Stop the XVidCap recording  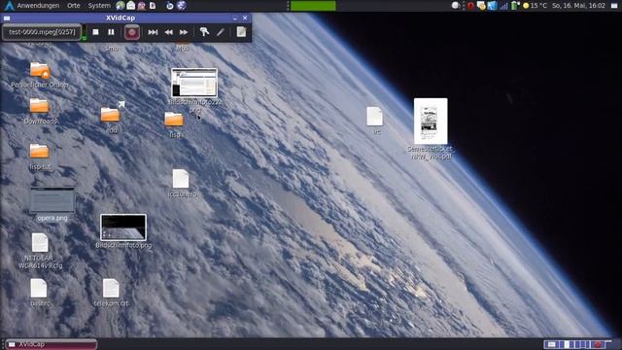coord(95,32)
